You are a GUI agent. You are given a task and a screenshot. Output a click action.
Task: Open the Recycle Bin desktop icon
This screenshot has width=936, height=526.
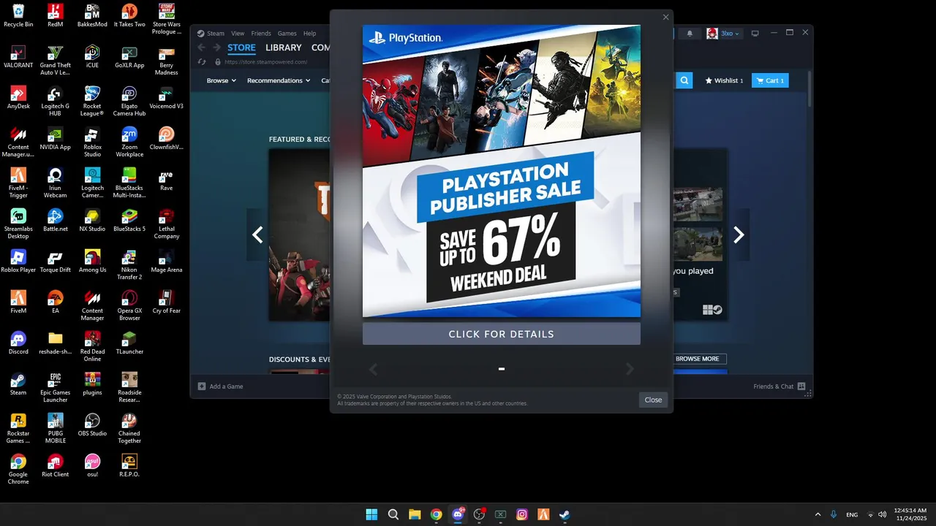coord(18,15)
